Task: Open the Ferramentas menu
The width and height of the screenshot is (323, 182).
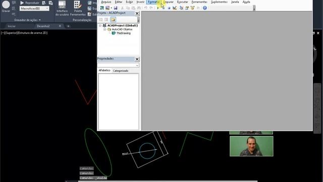Action: [199, 2]
